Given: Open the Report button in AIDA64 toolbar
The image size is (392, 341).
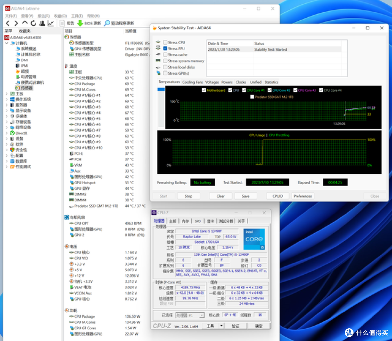Looking at the screenshot, I should pyautogui.click(x=68, y=23).
